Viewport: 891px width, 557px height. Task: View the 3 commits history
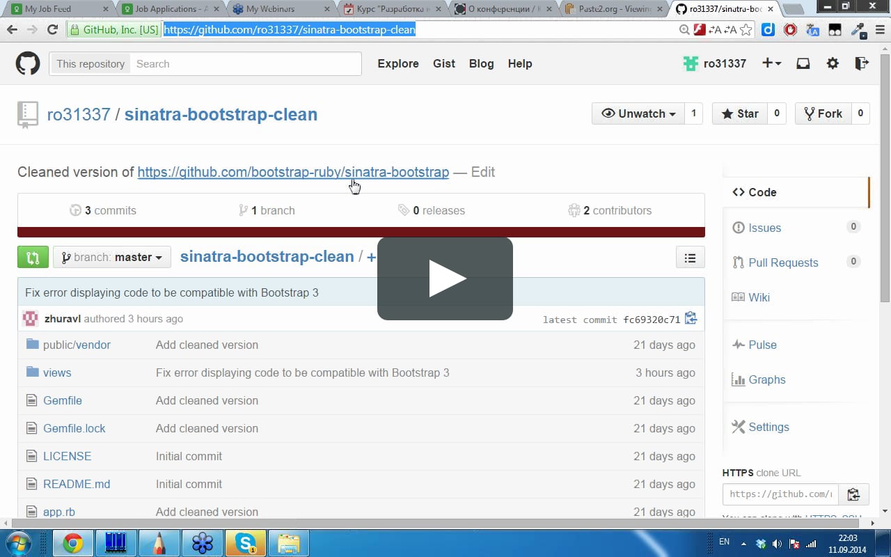[x=103, y=210]
